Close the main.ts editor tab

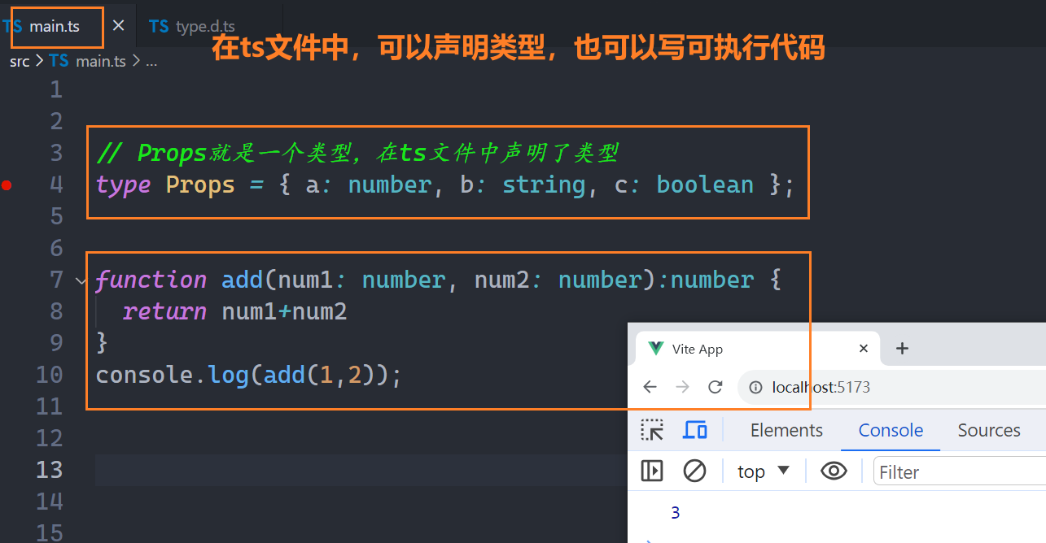point(118,26)
